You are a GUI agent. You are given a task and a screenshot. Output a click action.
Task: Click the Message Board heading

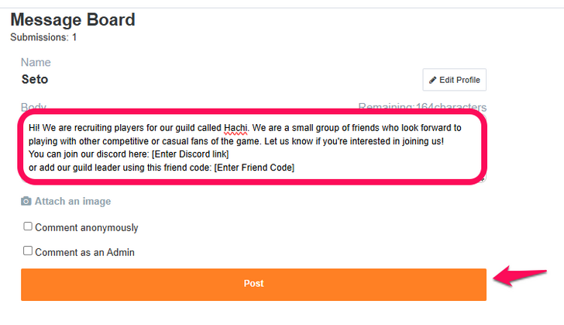point(73,20)
